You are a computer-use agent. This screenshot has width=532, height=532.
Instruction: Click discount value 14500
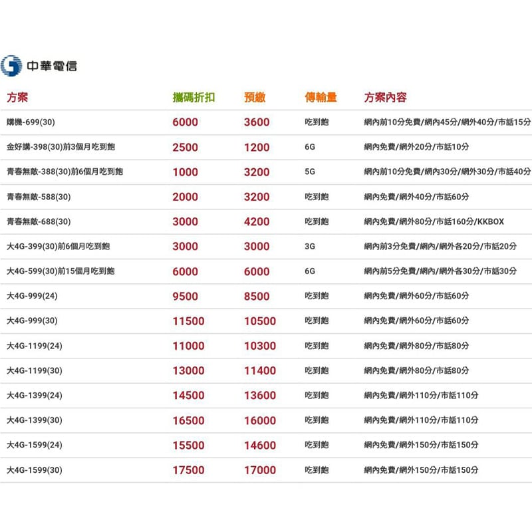(x=189, y=395)
